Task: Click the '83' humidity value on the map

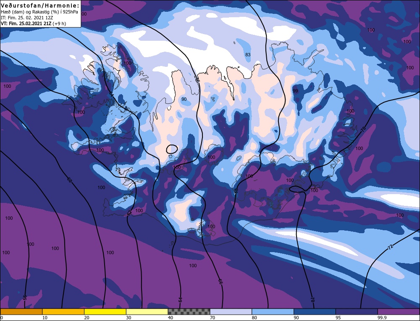Action: (248, 55)
